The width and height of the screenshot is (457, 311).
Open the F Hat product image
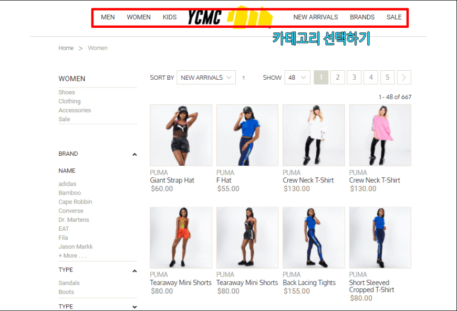coord(247,135)
